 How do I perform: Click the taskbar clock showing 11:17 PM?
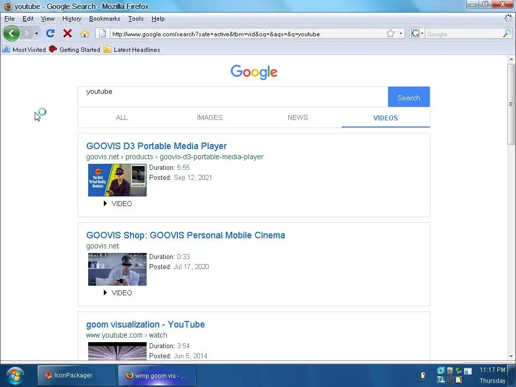click(492, 369)
